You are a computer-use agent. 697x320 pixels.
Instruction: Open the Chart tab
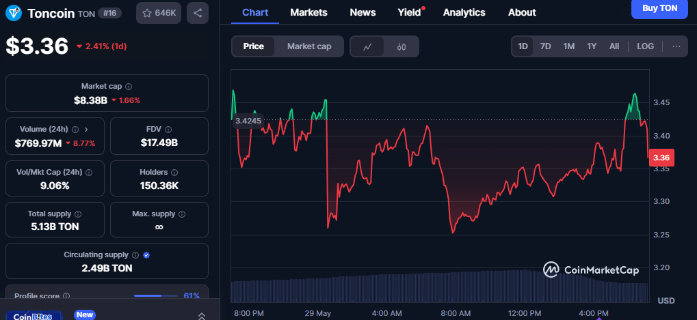(x=255, y=12)
